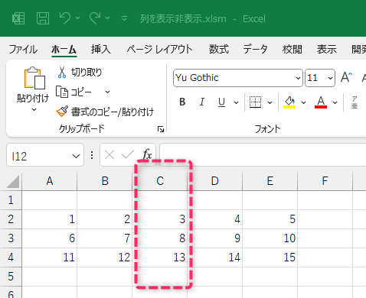The height and width of the screenshot is (298, 366).
Task: Select row 3 header
Action: tap(11, 238)
